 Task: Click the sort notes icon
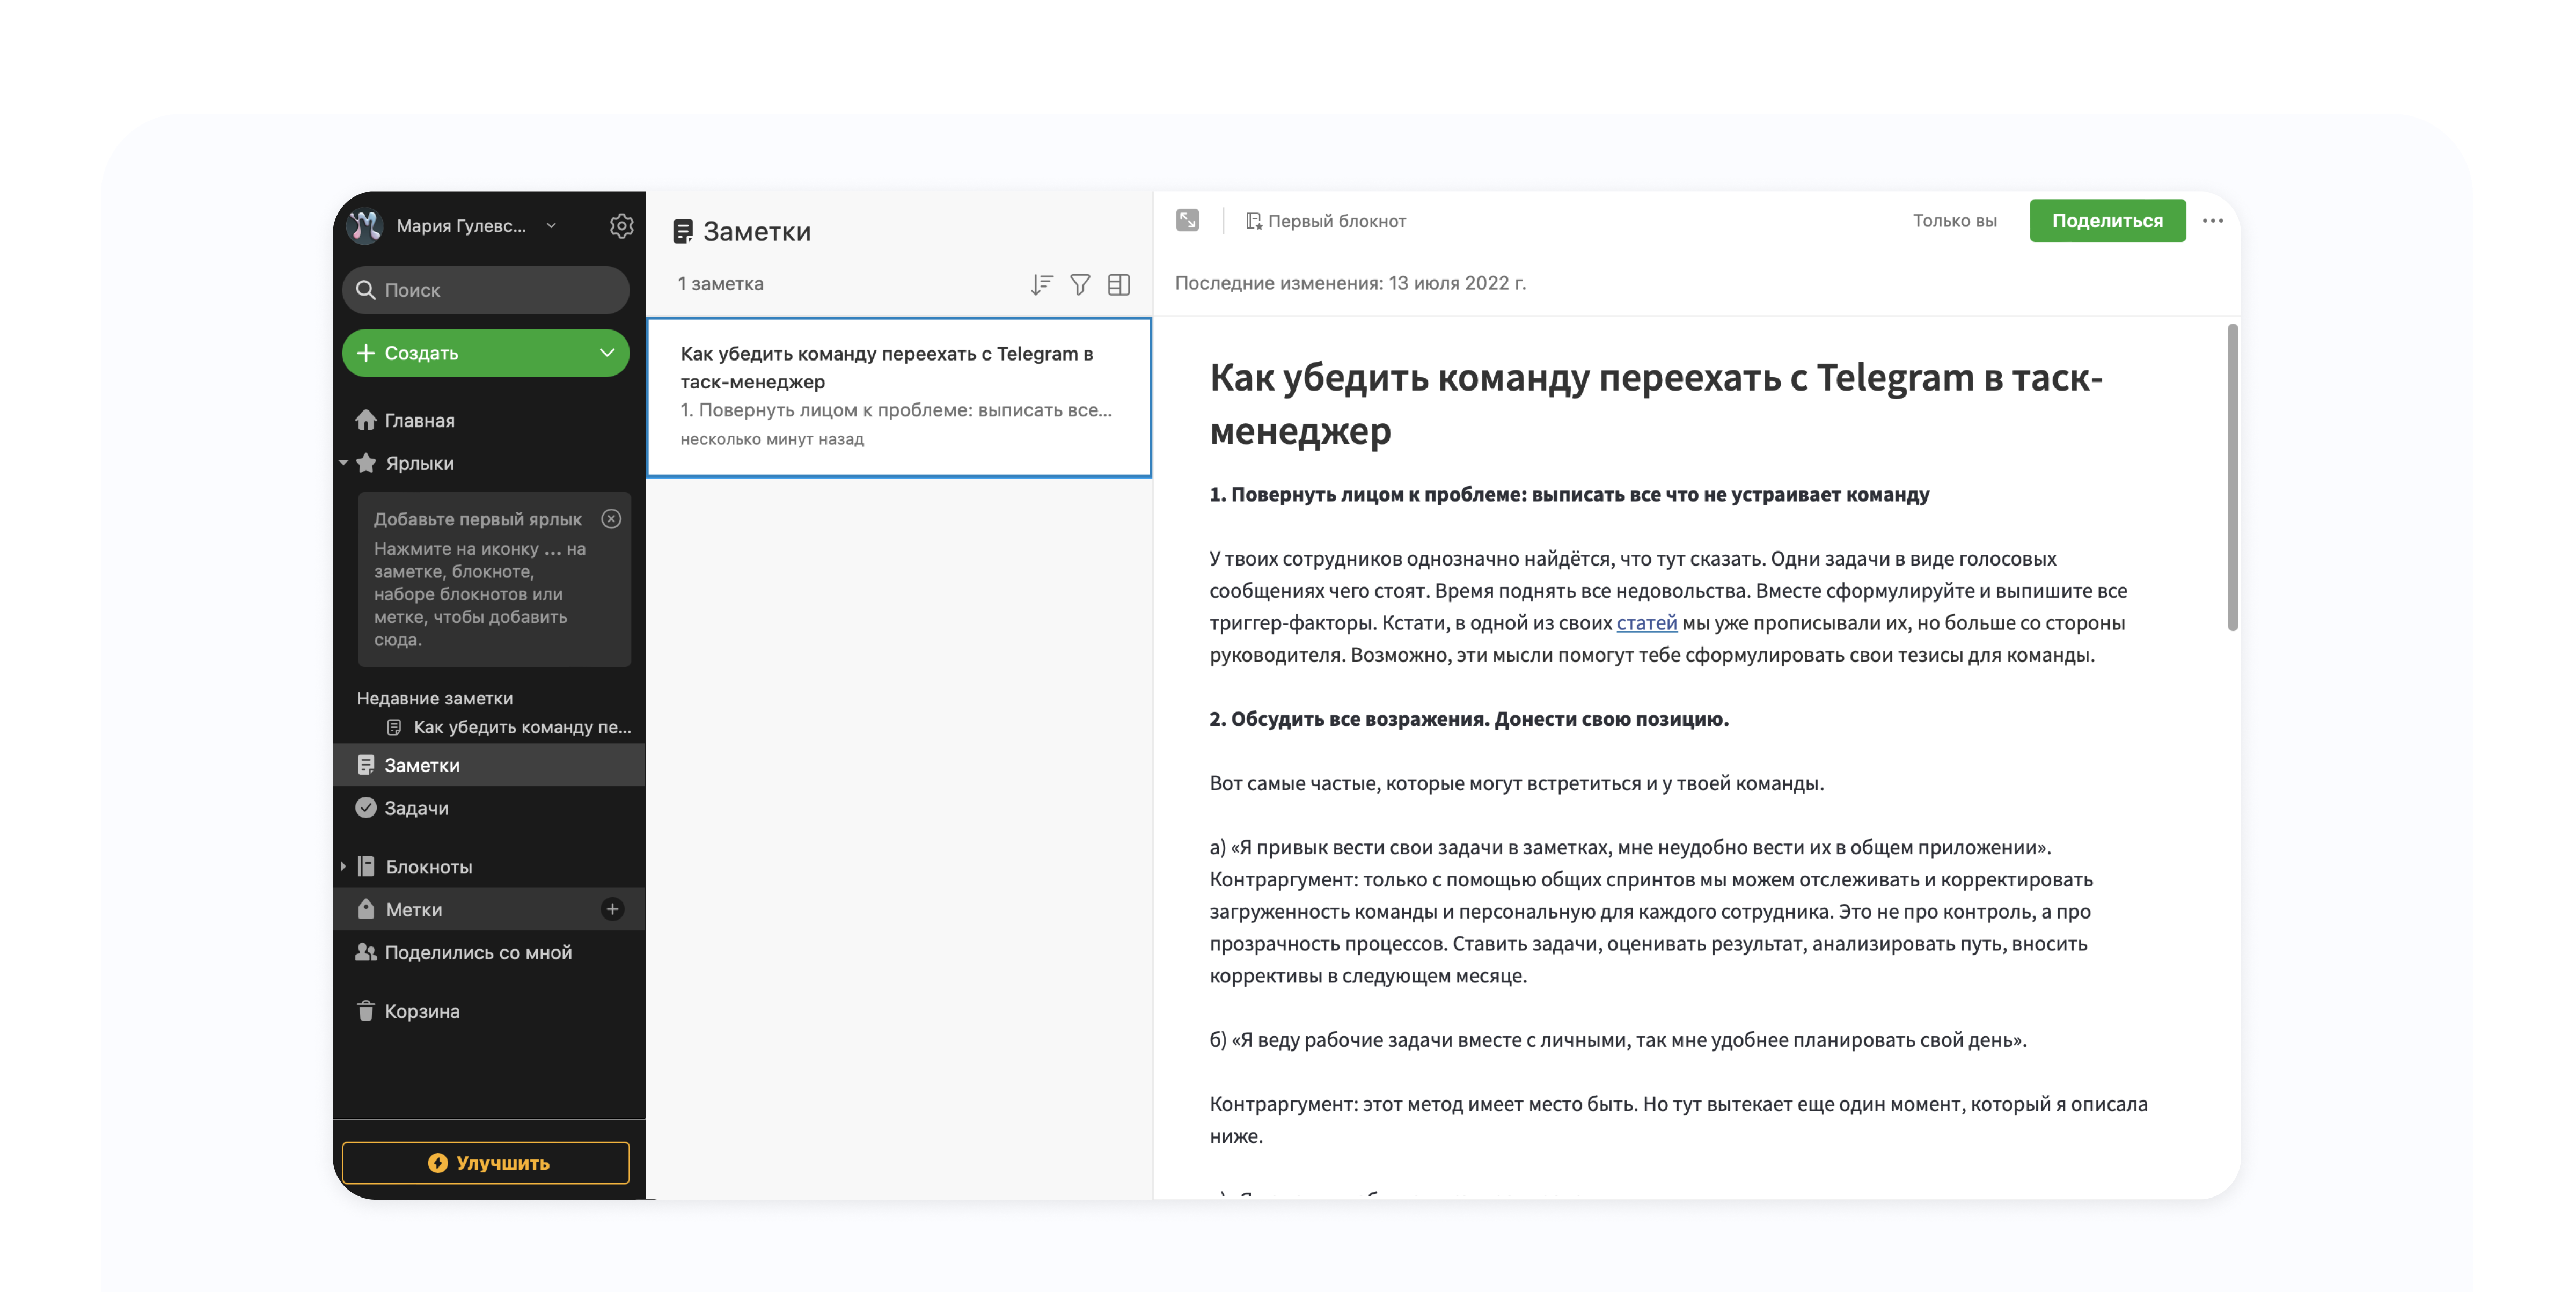pyautogui.click(x=1041, y=285)
